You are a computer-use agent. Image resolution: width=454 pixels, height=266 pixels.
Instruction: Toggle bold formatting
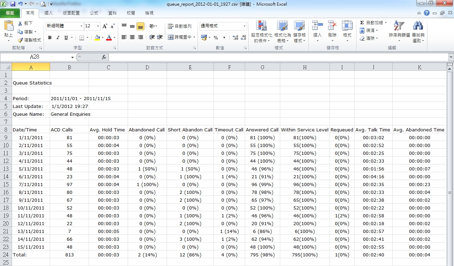50,38
